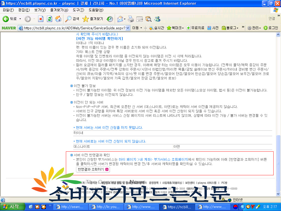Screen dimensions: 281x211
Task: Click the Print icon in toolbar
Action: [131, 19]
